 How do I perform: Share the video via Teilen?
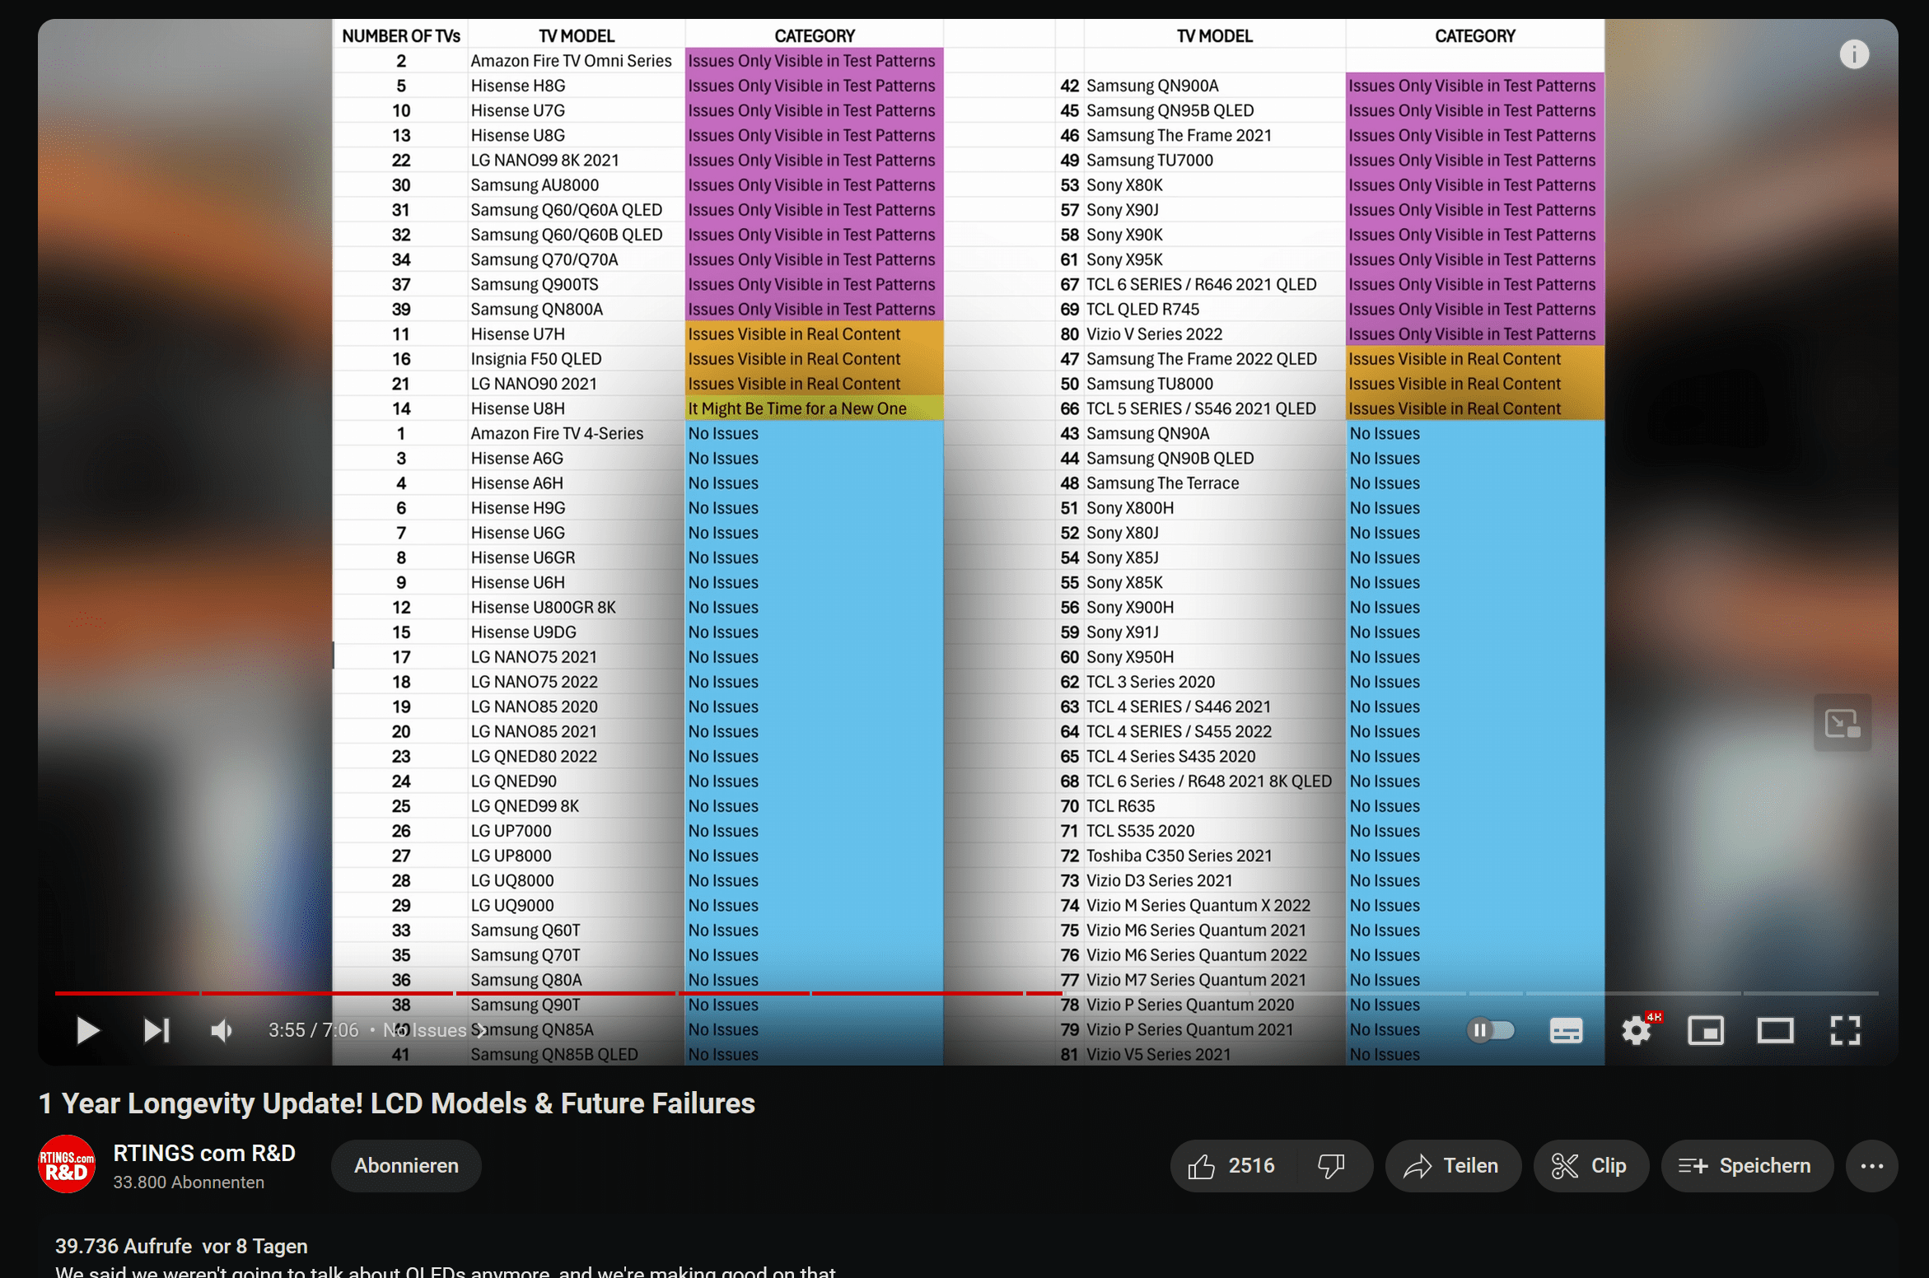coord(1452,1165)
